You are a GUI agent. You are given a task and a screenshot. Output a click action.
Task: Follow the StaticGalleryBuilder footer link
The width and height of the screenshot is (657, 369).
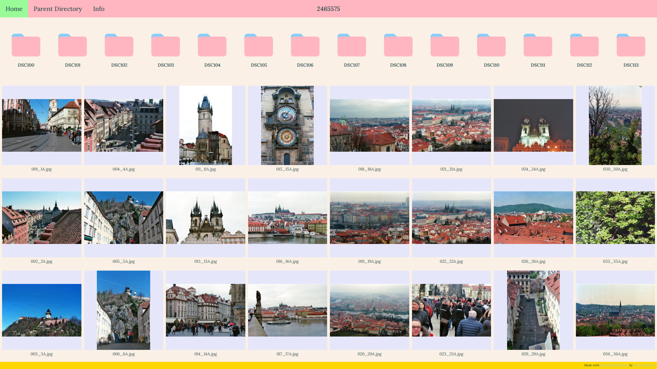point(614,365)
